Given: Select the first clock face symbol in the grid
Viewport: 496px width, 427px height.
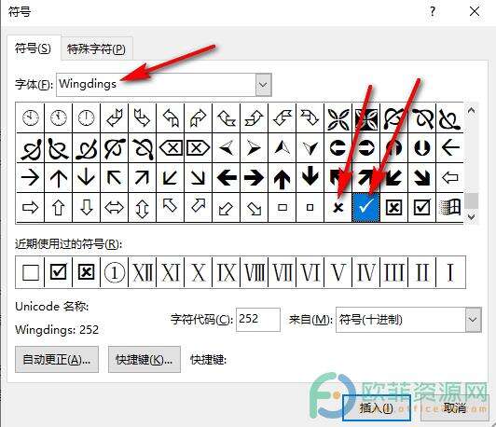Looking at the screenshot, I should 31,117.
